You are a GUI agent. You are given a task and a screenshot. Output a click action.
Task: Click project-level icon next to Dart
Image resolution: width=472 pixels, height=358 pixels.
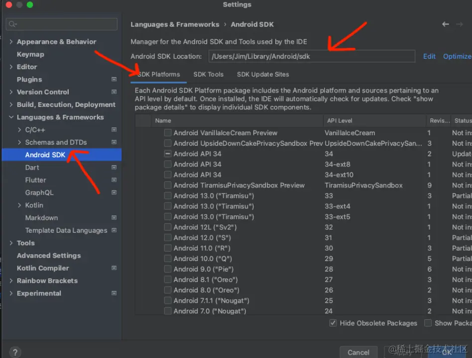[x=114, y=168]
